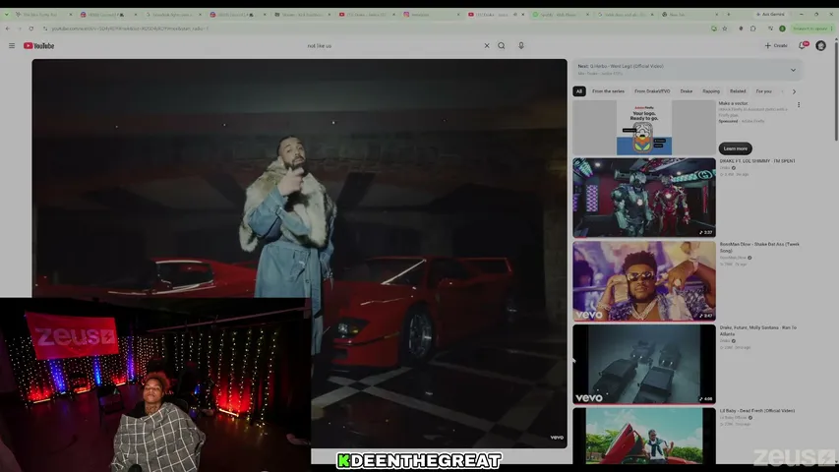Screen dimensions: 839x472
Task: Open the account avatar menu
Action: pos(821,46)
